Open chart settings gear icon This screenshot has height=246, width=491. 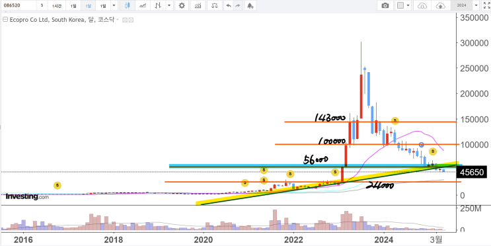coord(182,5)
